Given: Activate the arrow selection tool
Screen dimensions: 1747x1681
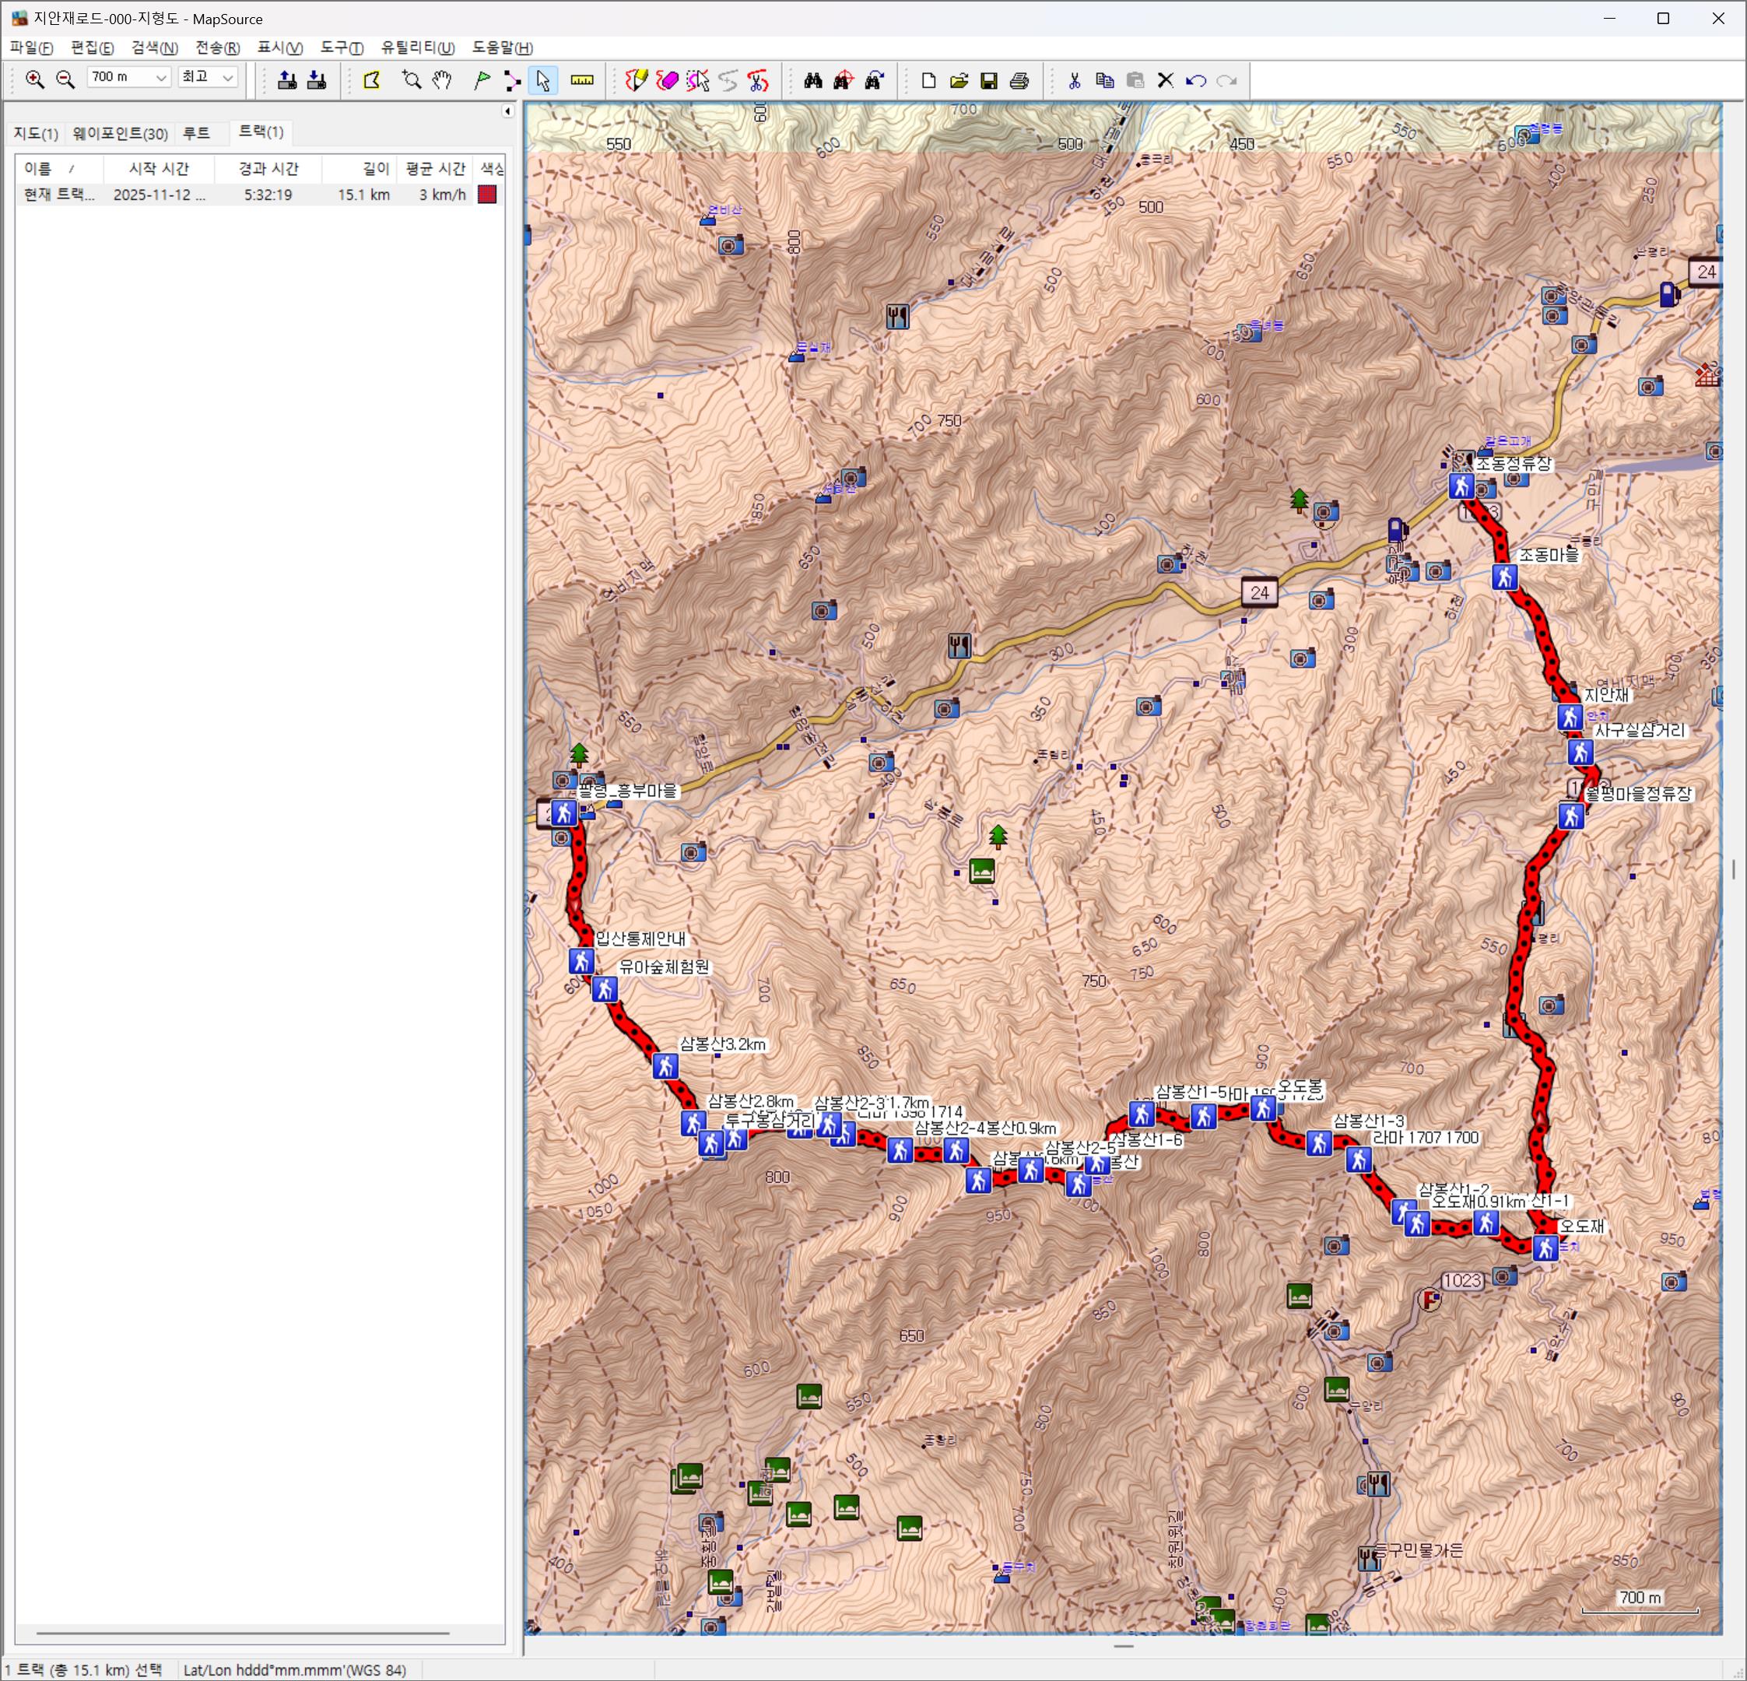Looking at the screenshot, I should [543, 81].
